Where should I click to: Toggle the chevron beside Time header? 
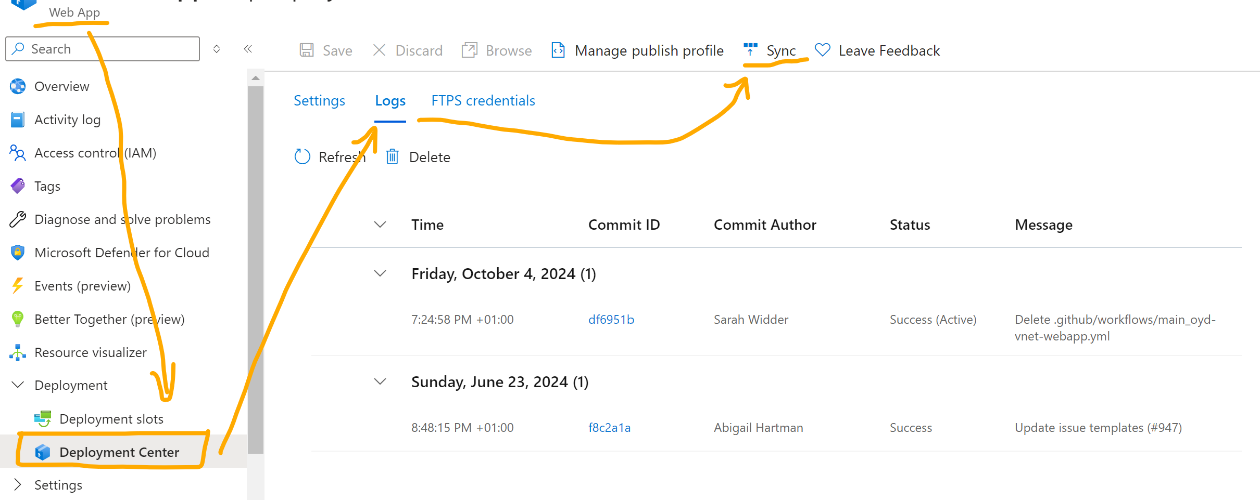380,225
